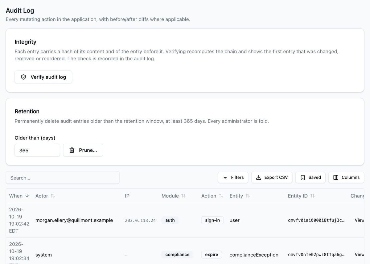Click sort arrows beside Entity header
Screen dimensions: 370x264
(x=248, y=196)
